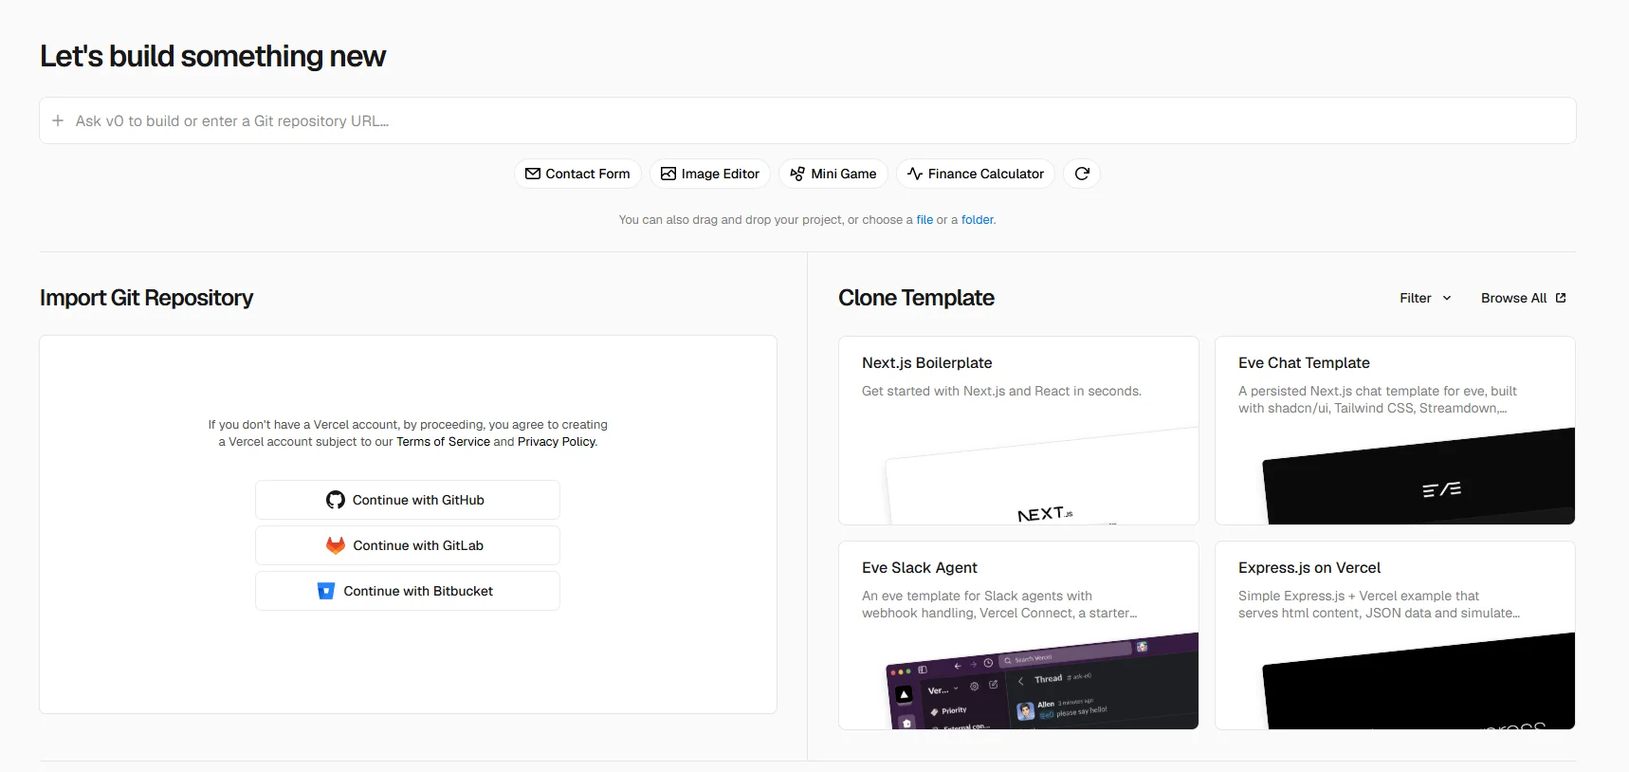Click the folder link
This screenshot has height=772, width=1629.
point(978,220)
